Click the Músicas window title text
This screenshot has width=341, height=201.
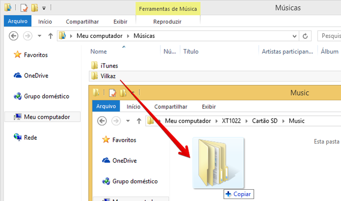[288, 8]
